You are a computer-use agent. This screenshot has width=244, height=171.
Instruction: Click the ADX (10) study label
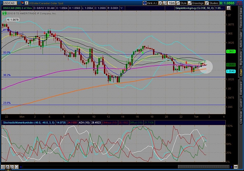pyautogui.click(x=84, y=123)
